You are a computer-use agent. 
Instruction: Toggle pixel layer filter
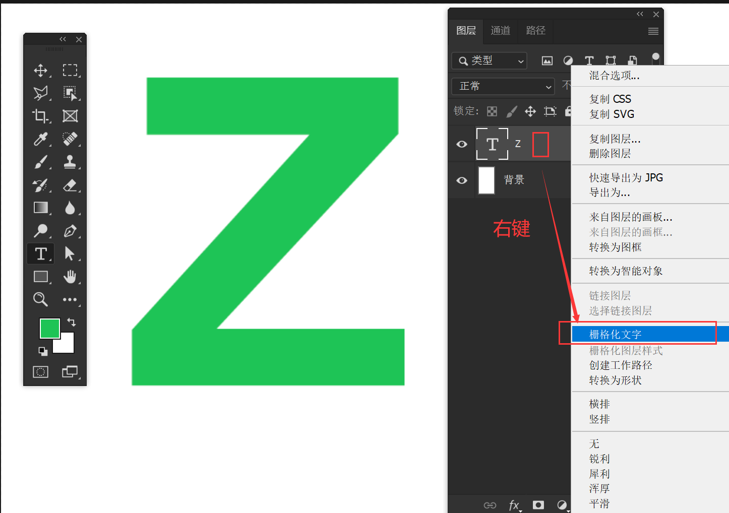547,61
